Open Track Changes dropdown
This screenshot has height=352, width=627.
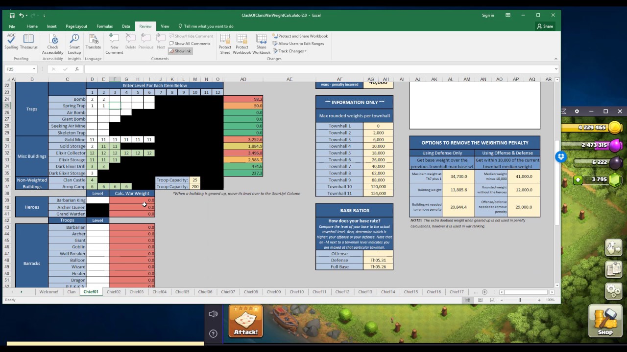[x=290, y=51]
